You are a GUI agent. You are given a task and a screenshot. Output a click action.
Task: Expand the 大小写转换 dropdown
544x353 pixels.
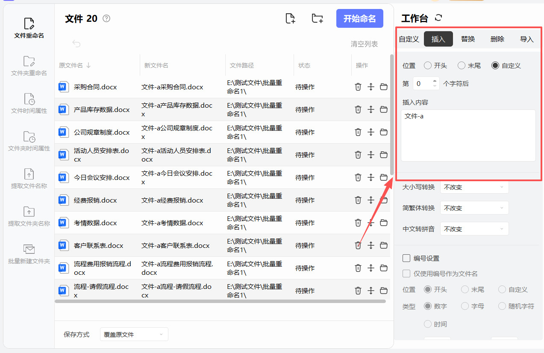tap(474, 187)
